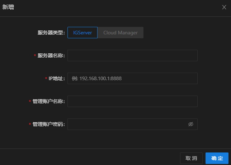This screenshot has height=165, width=231.
Task: Switch server type to Cloud Manager
Action: pyautogui.click(x=121, y=33)
